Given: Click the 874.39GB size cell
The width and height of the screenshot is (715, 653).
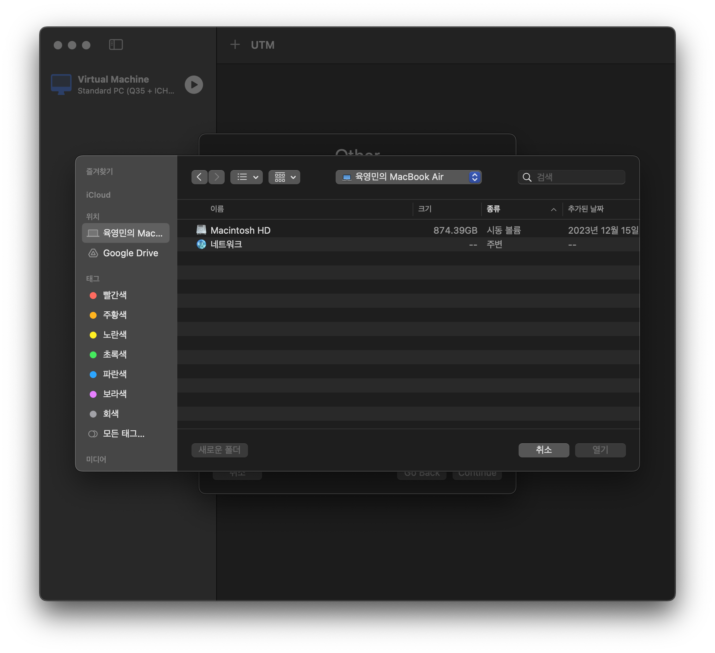Looking at the screenshot, I should pos(455,230).
